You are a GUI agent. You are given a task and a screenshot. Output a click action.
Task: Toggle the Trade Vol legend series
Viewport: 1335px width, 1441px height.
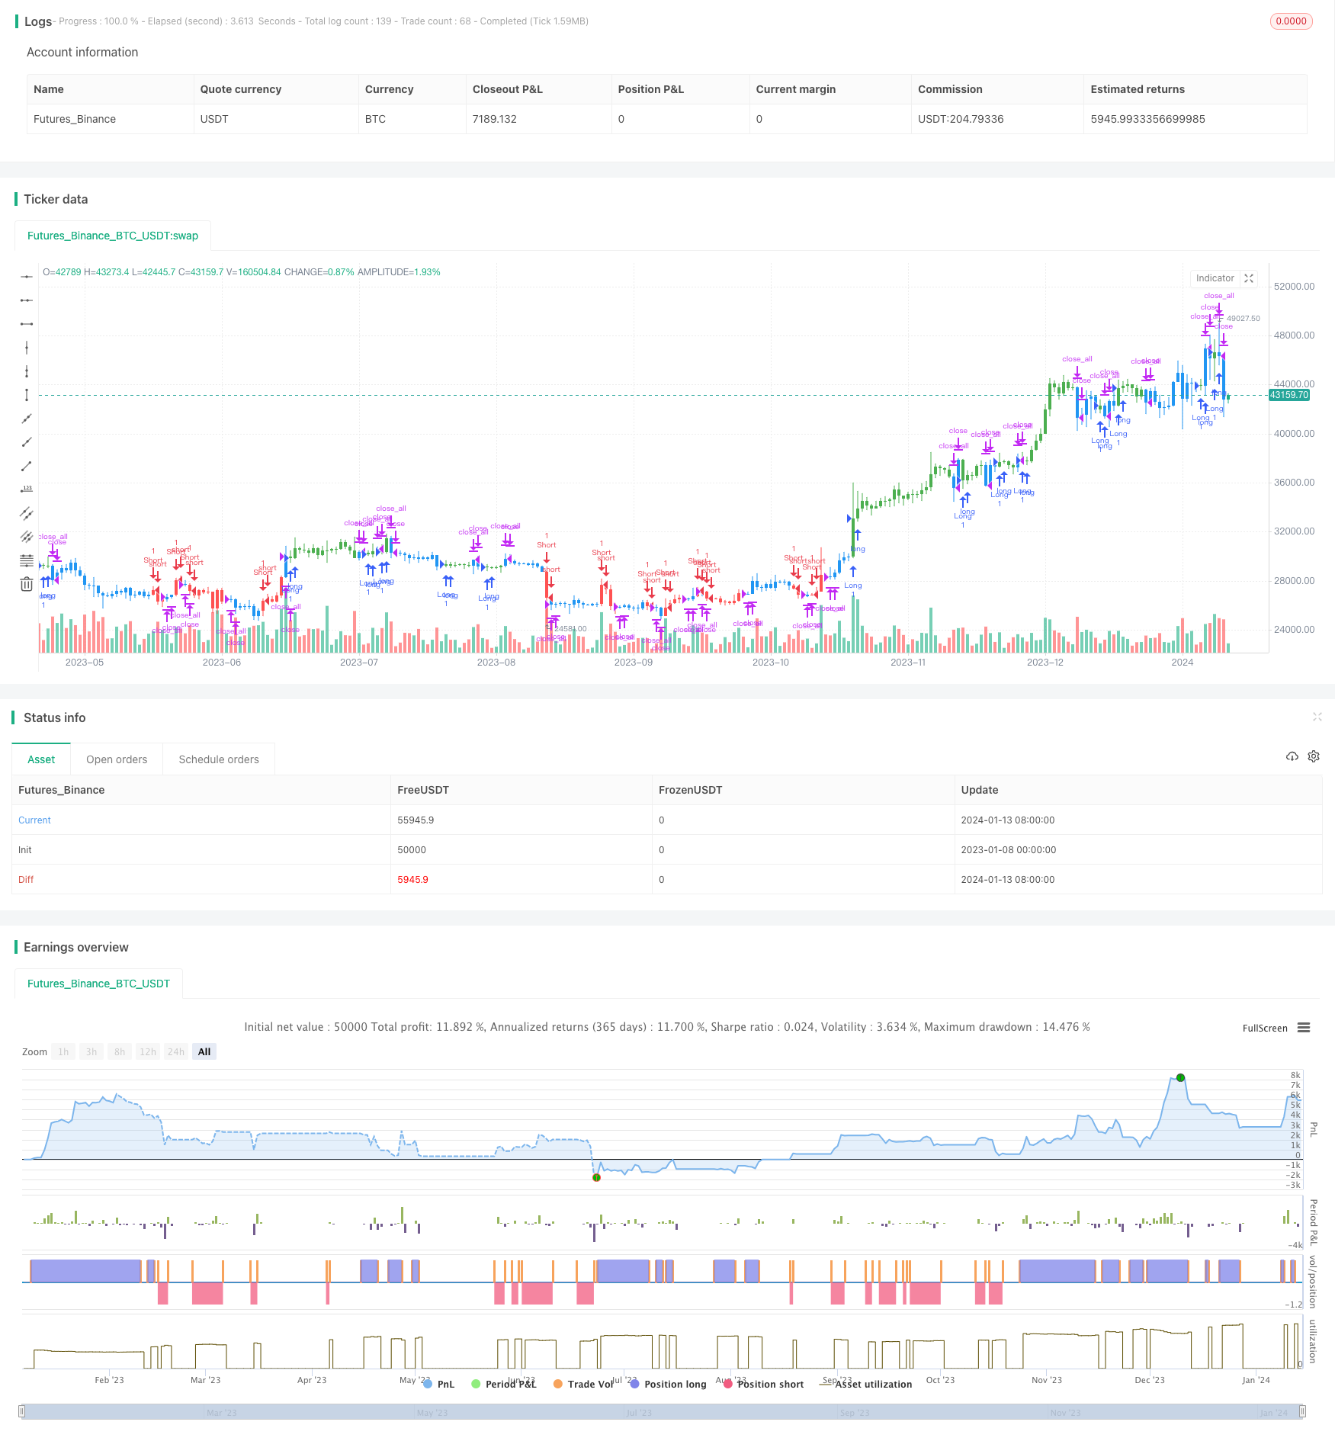tap(584, 1384)
